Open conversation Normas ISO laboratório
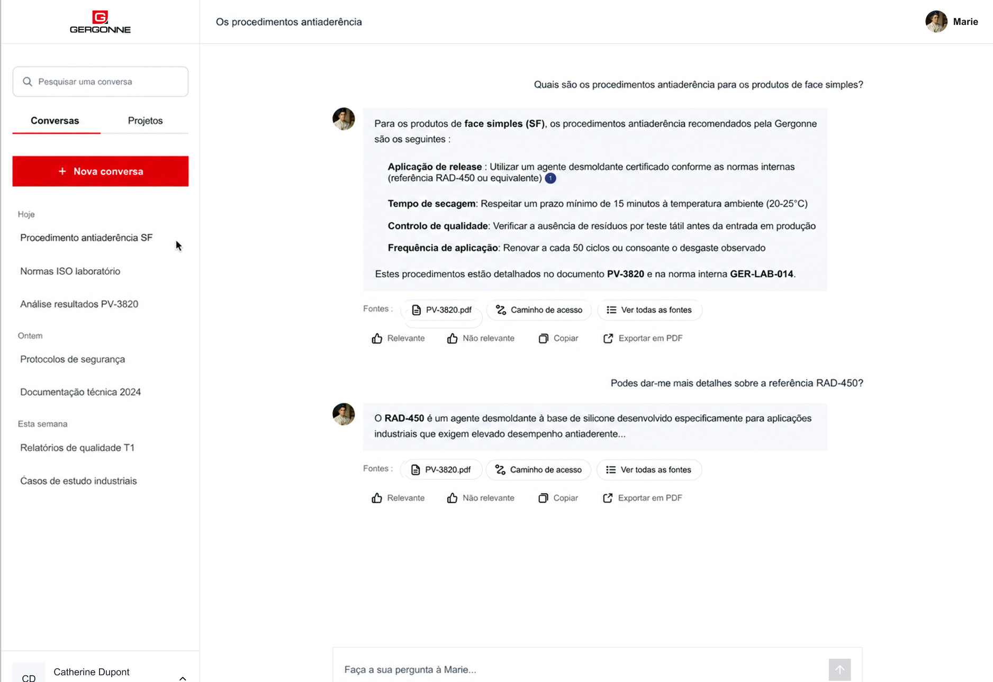This screenshot has height=682, width=993. [70, 271]
